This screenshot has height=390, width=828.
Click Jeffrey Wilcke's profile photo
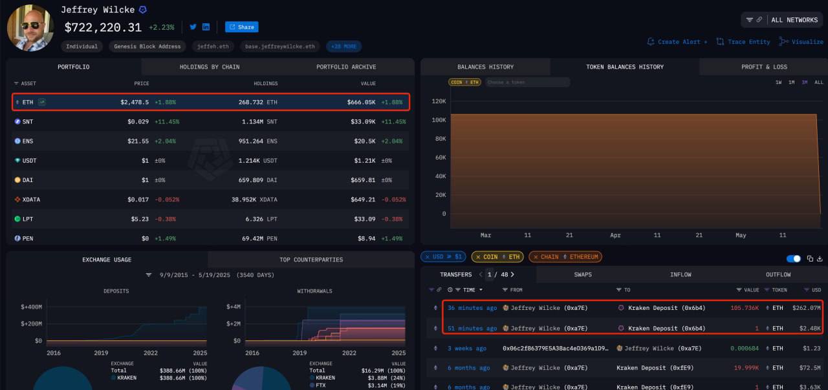click(30, 28)
